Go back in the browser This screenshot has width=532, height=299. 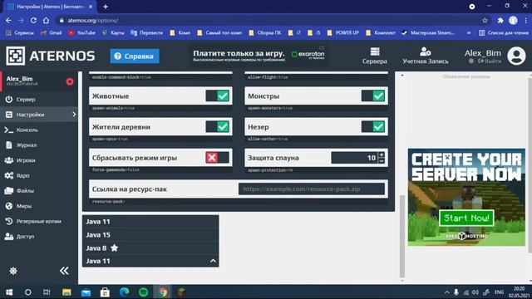(8, 20)
